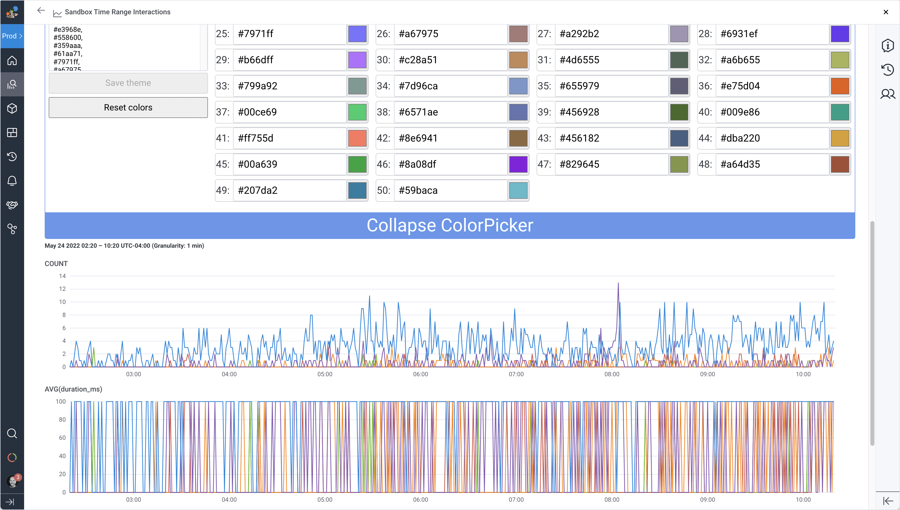Open the Dashboards grid icon in sidebar
The width and height of the screenshot is (900, 510).
tap(12, 133)
